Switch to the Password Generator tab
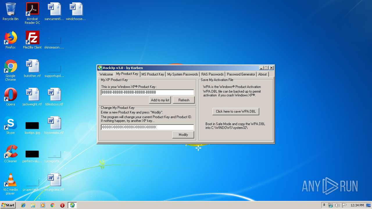Viewport: 372px width, 209px height. tap(241, 74)
